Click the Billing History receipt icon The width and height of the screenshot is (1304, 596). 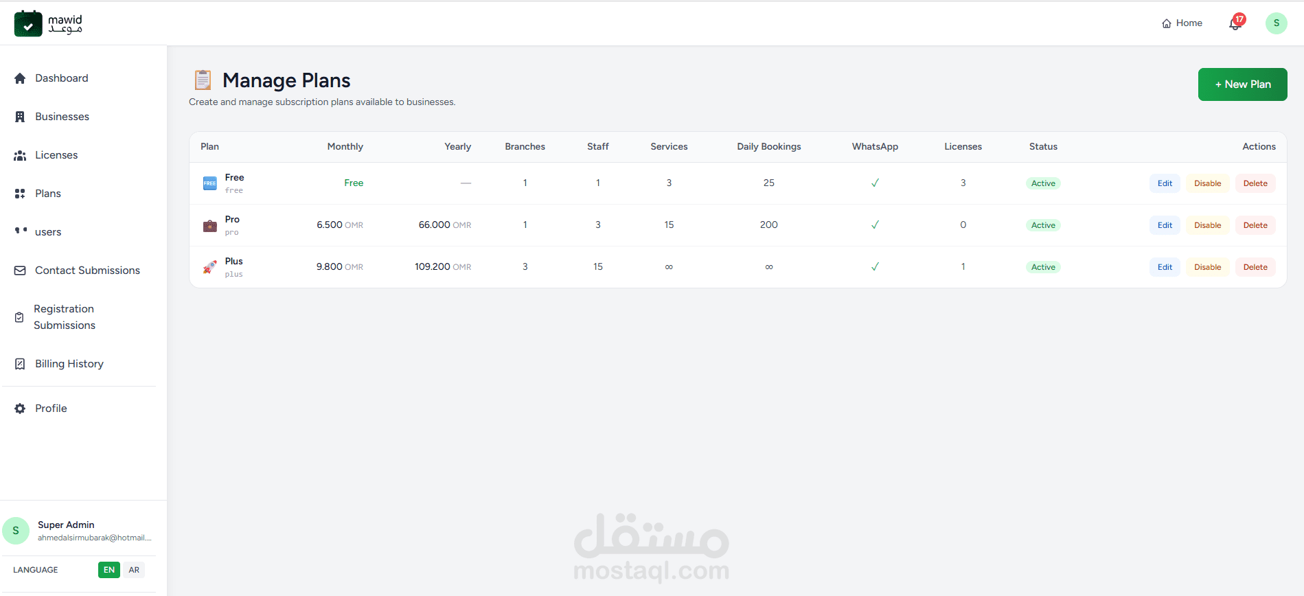click(x=20, y=364)
